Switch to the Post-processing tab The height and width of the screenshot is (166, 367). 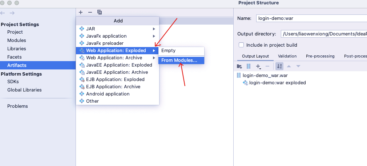point(355,56)
